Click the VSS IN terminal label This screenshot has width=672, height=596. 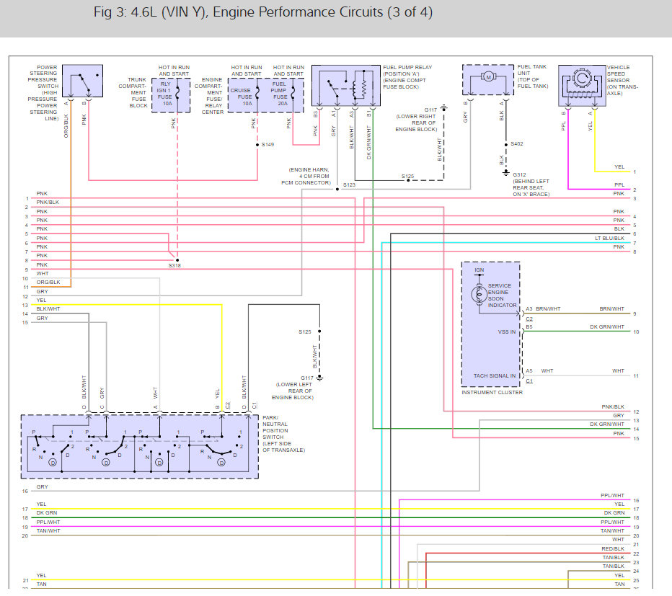[x=507, y=332]
